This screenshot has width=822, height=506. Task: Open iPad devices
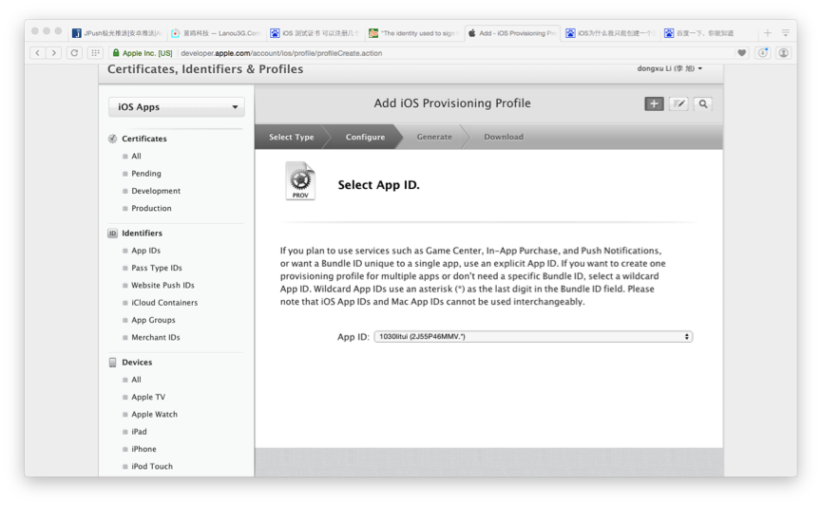[x=139, y=432]
